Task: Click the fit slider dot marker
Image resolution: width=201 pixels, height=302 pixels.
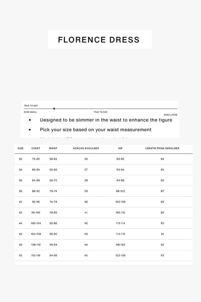Action: click(x=54, y=109)
